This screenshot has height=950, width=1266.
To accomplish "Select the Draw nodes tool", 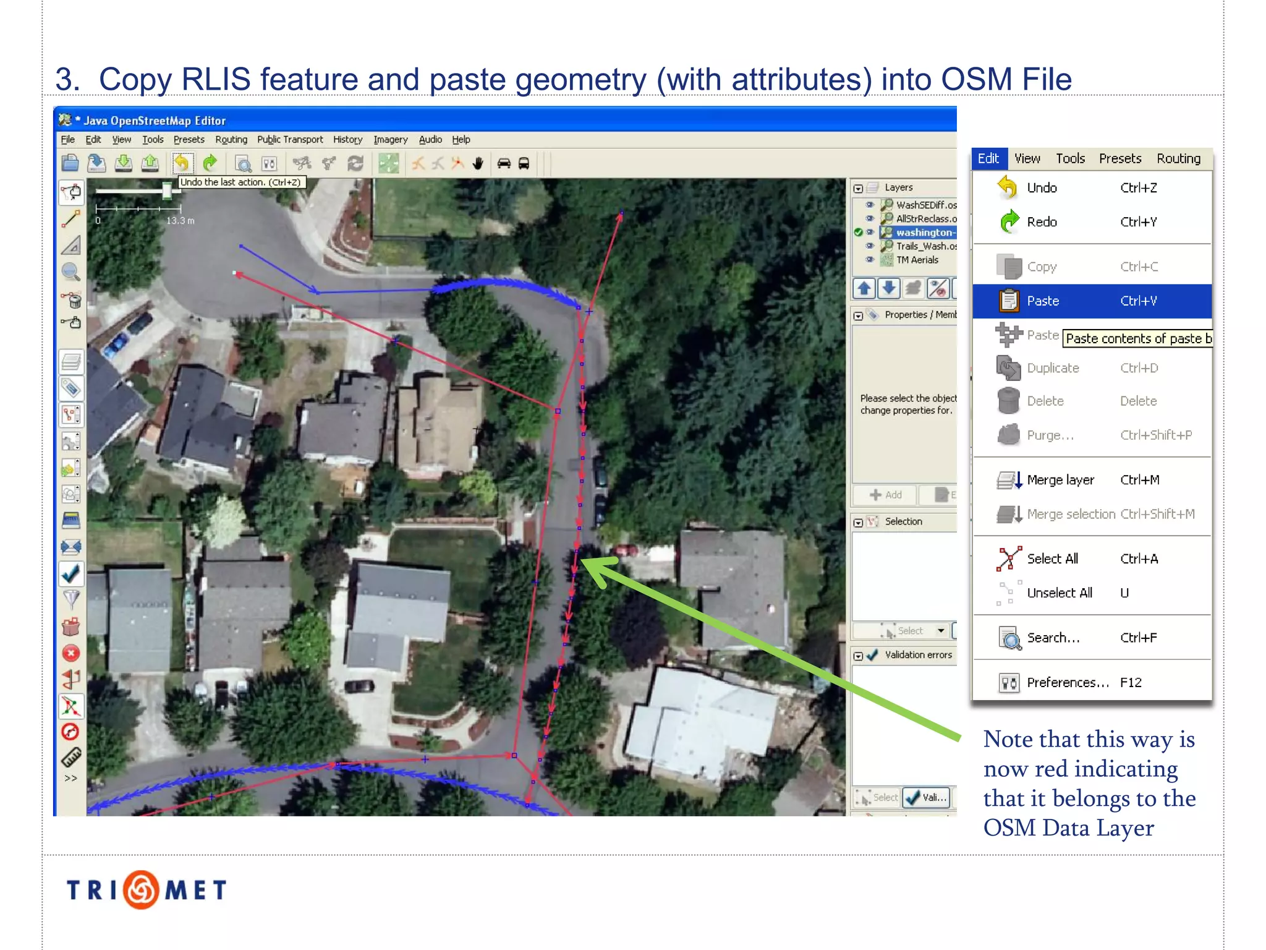I will tap(71, 219).
